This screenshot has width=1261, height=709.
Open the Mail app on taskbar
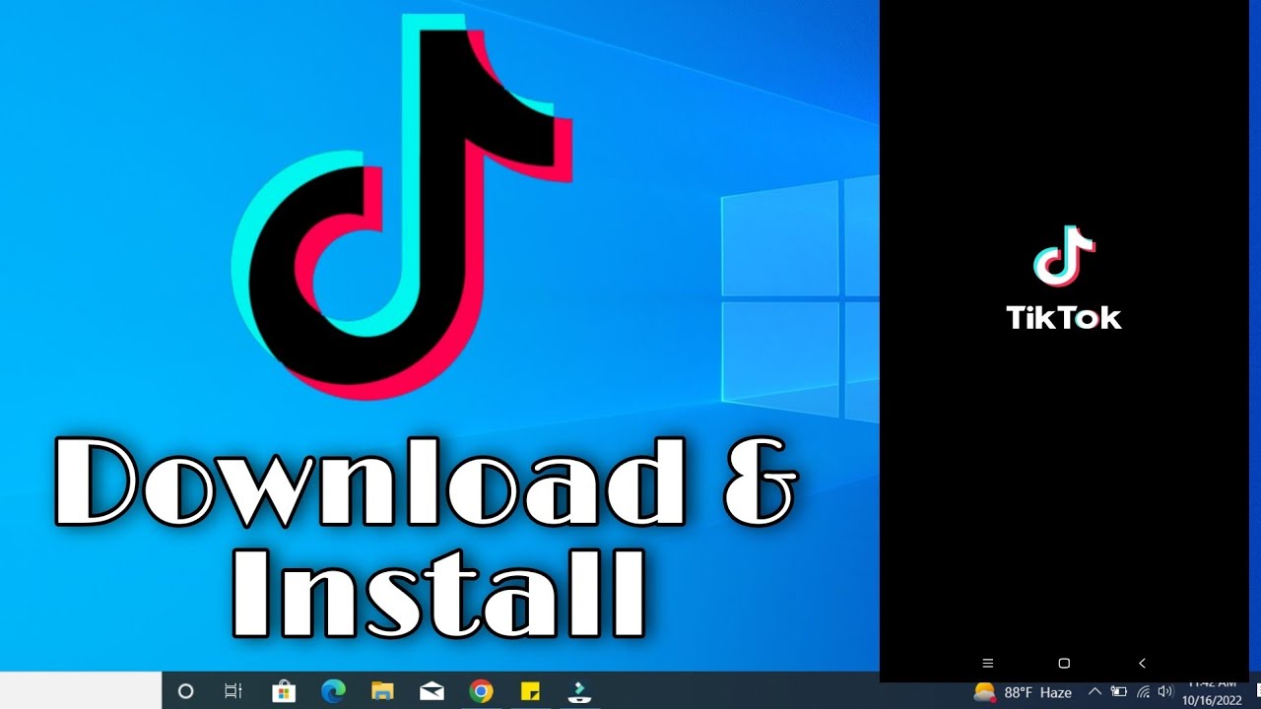(431, 691)
